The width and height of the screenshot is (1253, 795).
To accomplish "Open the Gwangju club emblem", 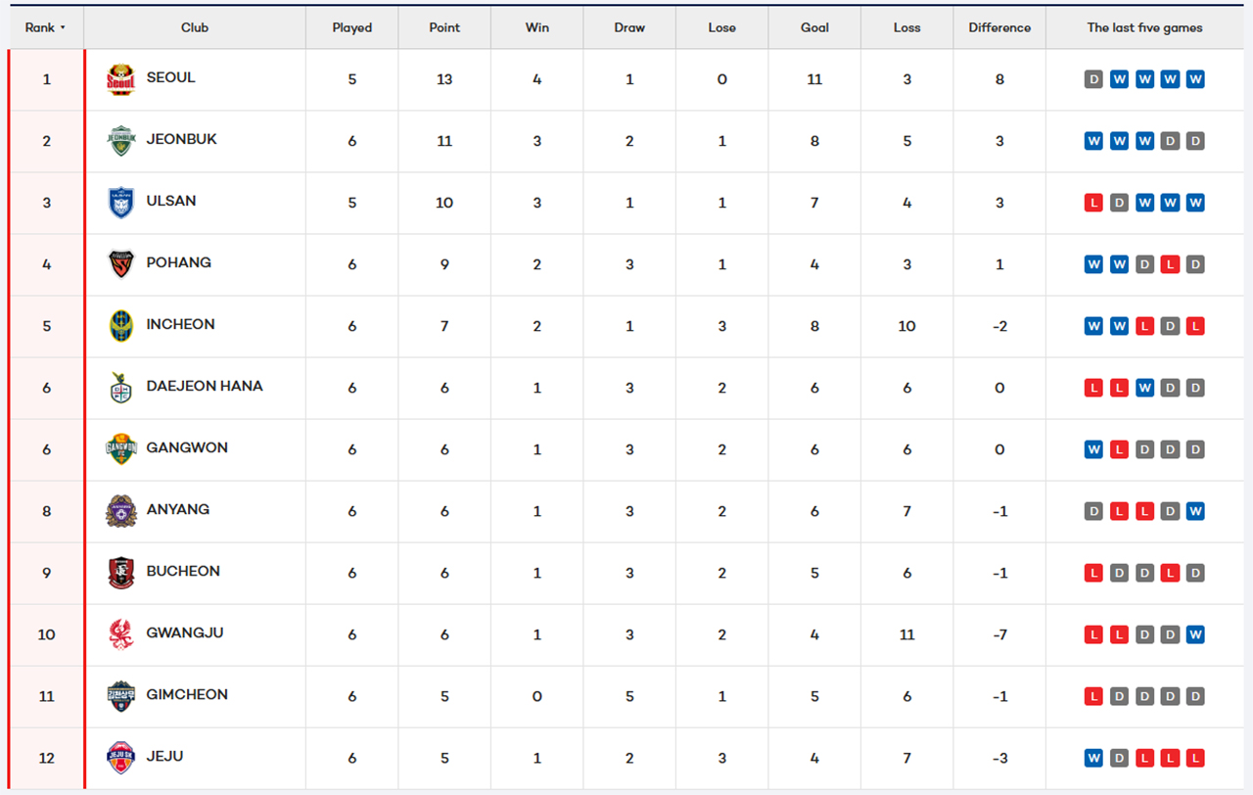I will [x=120, y=634].
